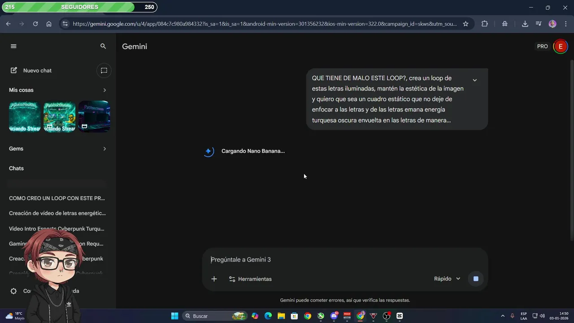Open Mis cosas heading
574x323 pixels.
(21, 90)
